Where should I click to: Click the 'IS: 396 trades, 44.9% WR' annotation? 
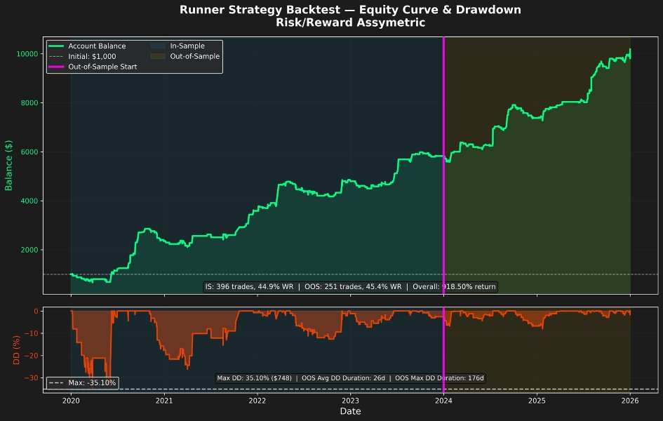click(249, 286)
